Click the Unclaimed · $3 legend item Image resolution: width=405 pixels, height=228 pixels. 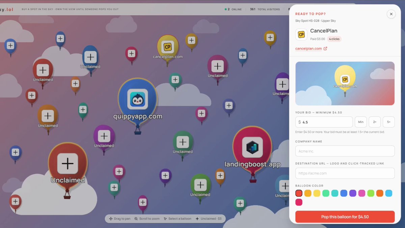pyautogui.click(x=209, y=219)
